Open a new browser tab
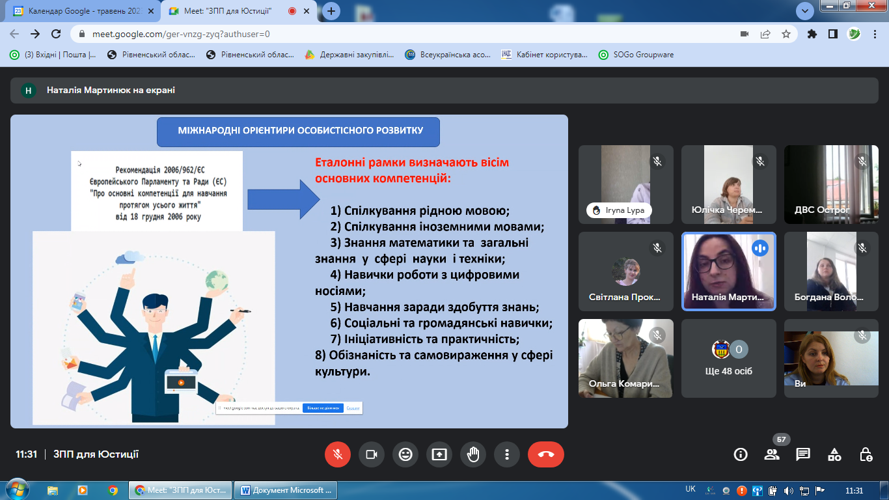 (x=331, y=11)
